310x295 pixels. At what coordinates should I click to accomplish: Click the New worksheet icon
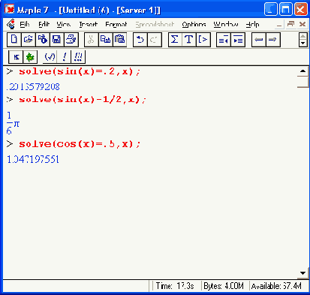click(14, 40)
